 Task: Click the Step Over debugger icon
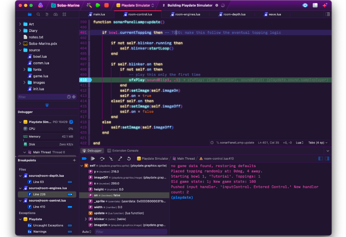102,159
